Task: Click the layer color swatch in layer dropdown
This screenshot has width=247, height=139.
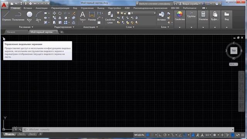Action: click(129, 13)
